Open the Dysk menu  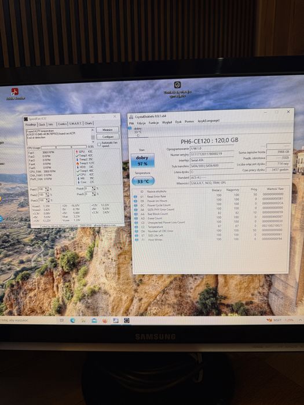tap(178, 122)
